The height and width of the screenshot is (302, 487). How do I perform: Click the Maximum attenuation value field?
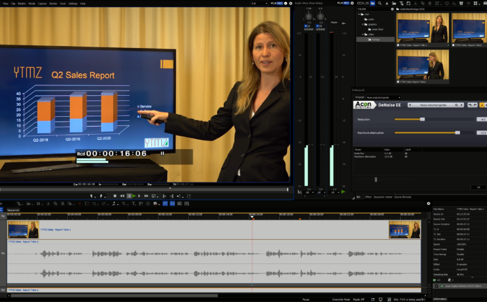482,133
